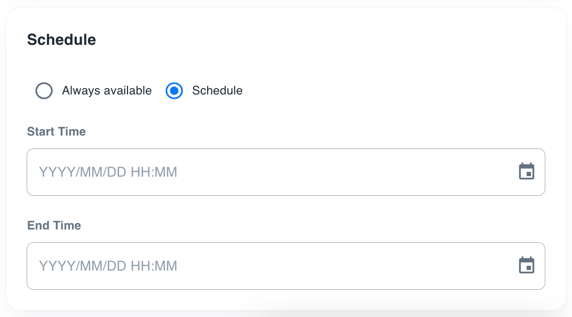This screenshot has height=317, width=572.
Task: Switch availability to Always available
Action: pyautogui.click(x=44, y=91)
